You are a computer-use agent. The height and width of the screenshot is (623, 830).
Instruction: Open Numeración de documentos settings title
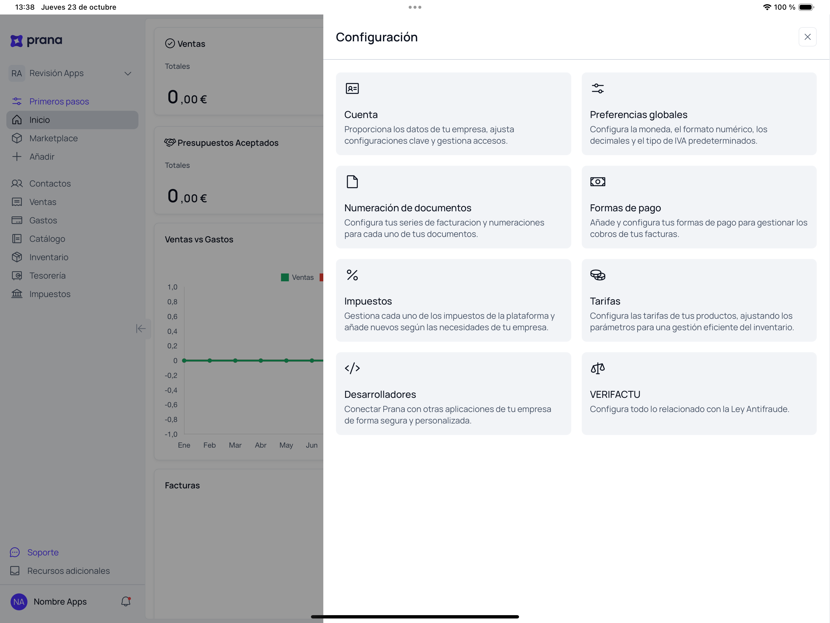(407, 208)
